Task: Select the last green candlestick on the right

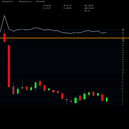Action: (107, 100)
